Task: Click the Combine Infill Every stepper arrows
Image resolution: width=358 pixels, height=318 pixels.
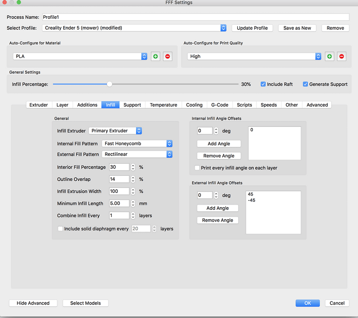Action: tap(133, 215)
